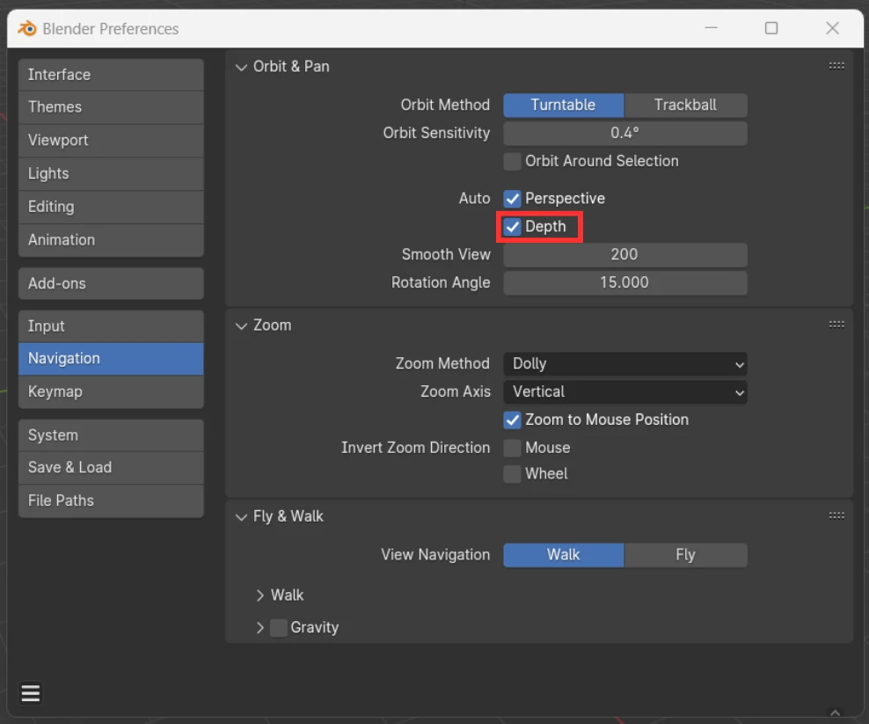Viewport: 869px width, 724px height.
Task: Switch to Viewport preferences
Action: (x=111, y=141)
